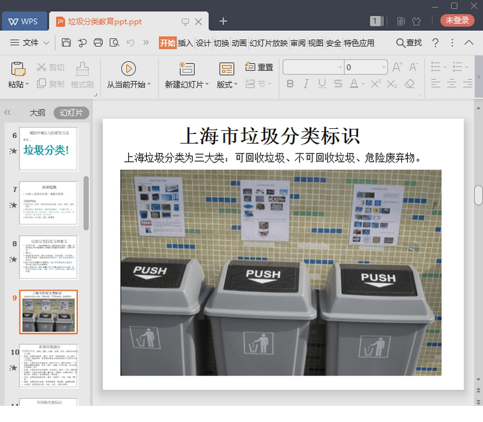
Task: Click slide title 上海市垃圾分类标识
Action: pos(270,136)
